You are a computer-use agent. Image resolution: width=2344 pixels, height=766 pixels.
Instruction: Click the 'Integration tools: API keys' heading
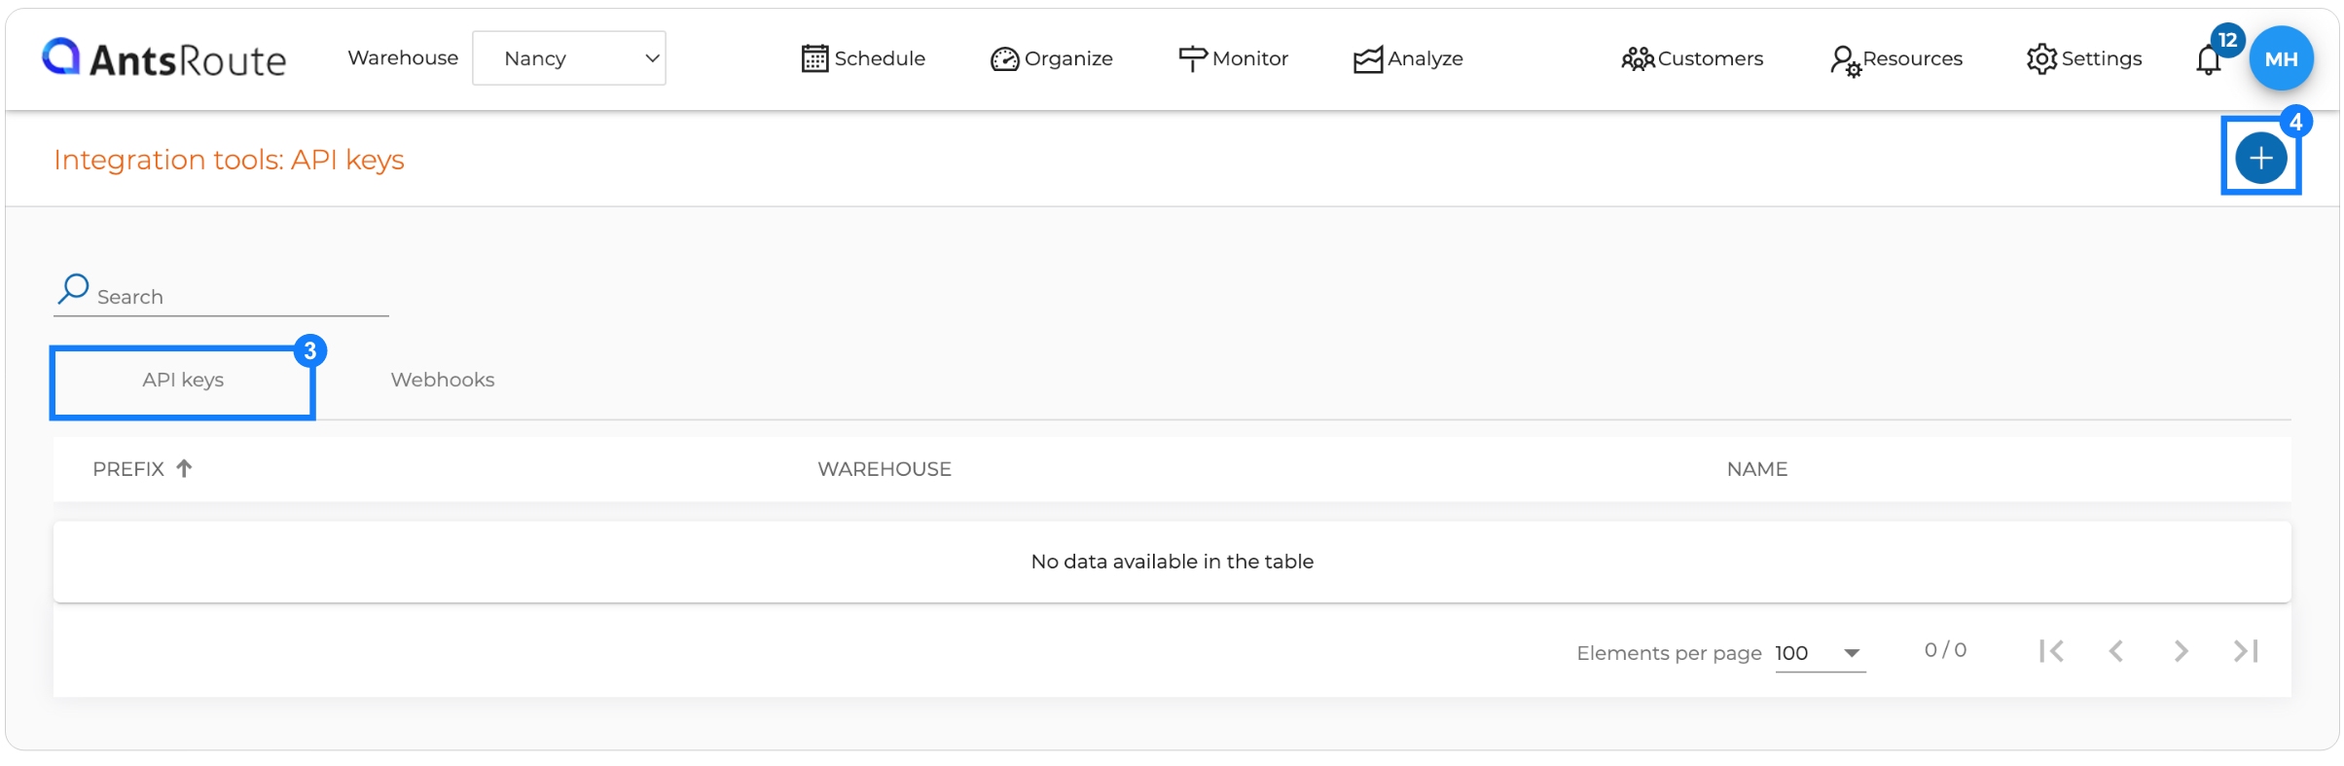[229, 160]
